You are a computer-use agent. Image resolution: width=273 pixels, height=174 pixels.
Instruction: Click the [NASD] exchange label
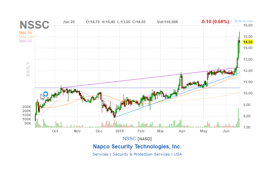click(145, 139)
